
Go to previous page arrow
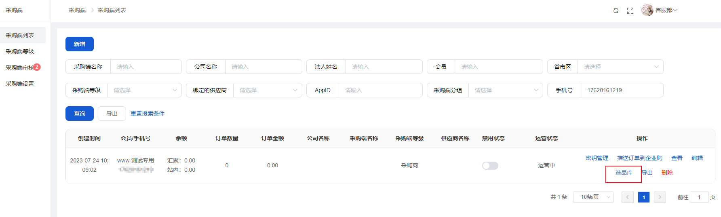627,197
